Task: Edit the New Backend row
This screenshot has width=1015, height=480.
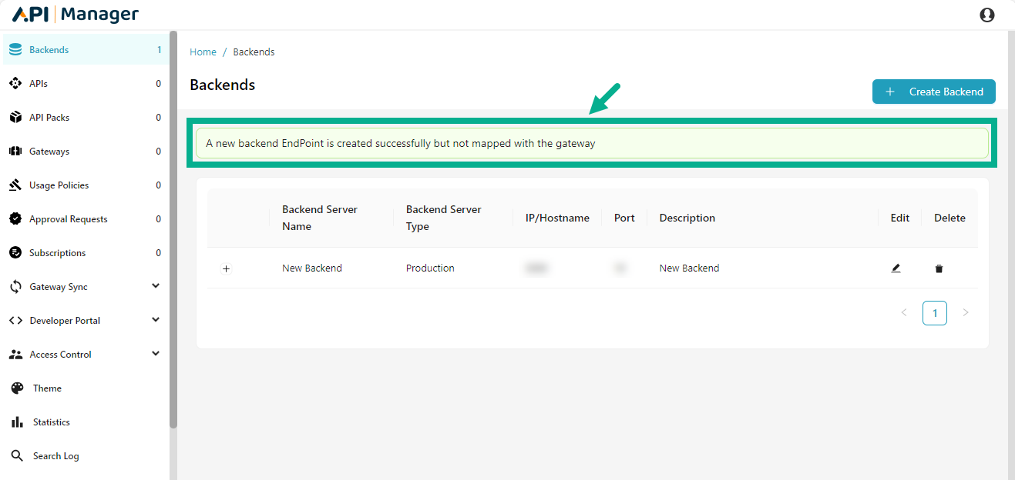Action: point(896,268)
